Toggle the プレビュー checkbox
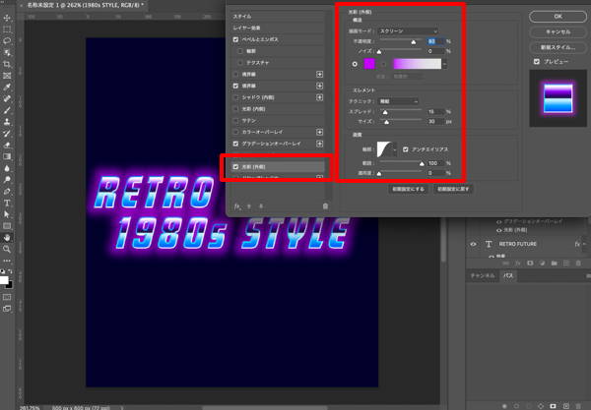The height and width of the screenshot is (410, 591). click(537, 62)
